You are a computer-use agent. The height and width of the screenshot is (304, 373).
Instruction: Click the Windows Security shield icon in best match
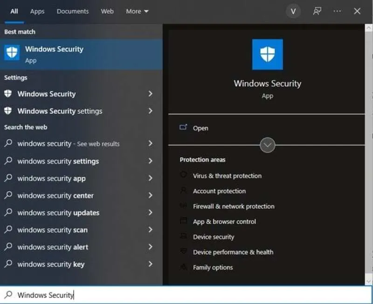12,53
